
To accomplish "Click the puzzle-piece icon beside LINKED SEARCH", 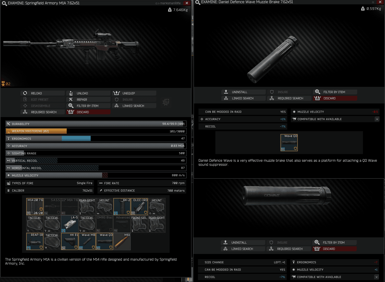I will [x=166, y=102].
